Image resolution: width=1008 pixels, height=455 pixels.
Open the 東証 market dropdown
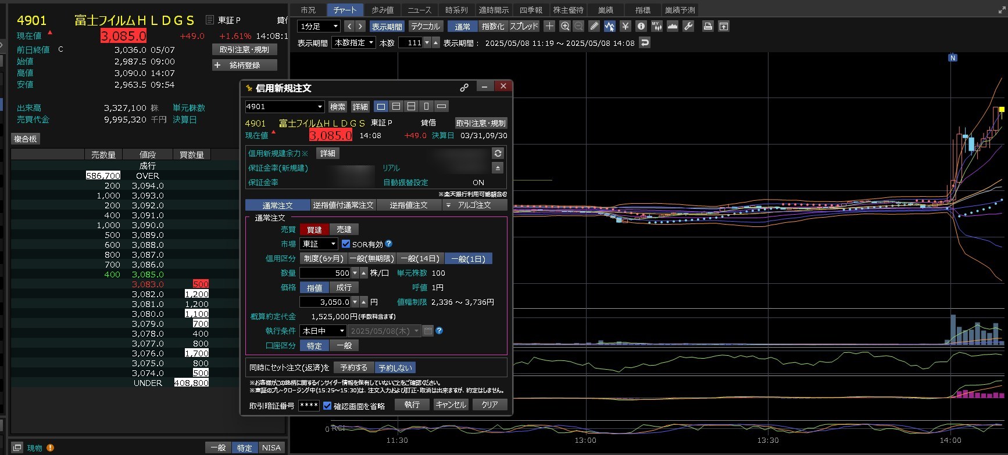tap(319, 244)
